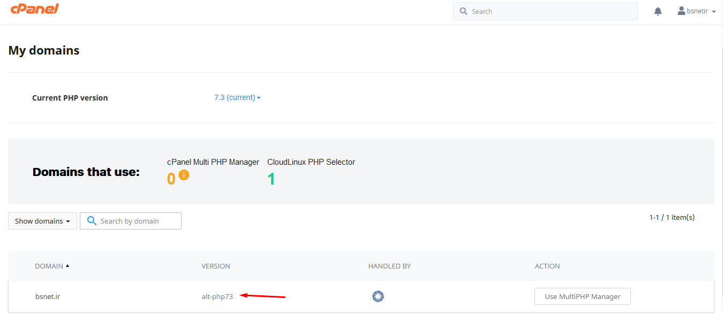723x314 pixels.
Task: Click the orange info icon beside 0
Action: point(184,175)
